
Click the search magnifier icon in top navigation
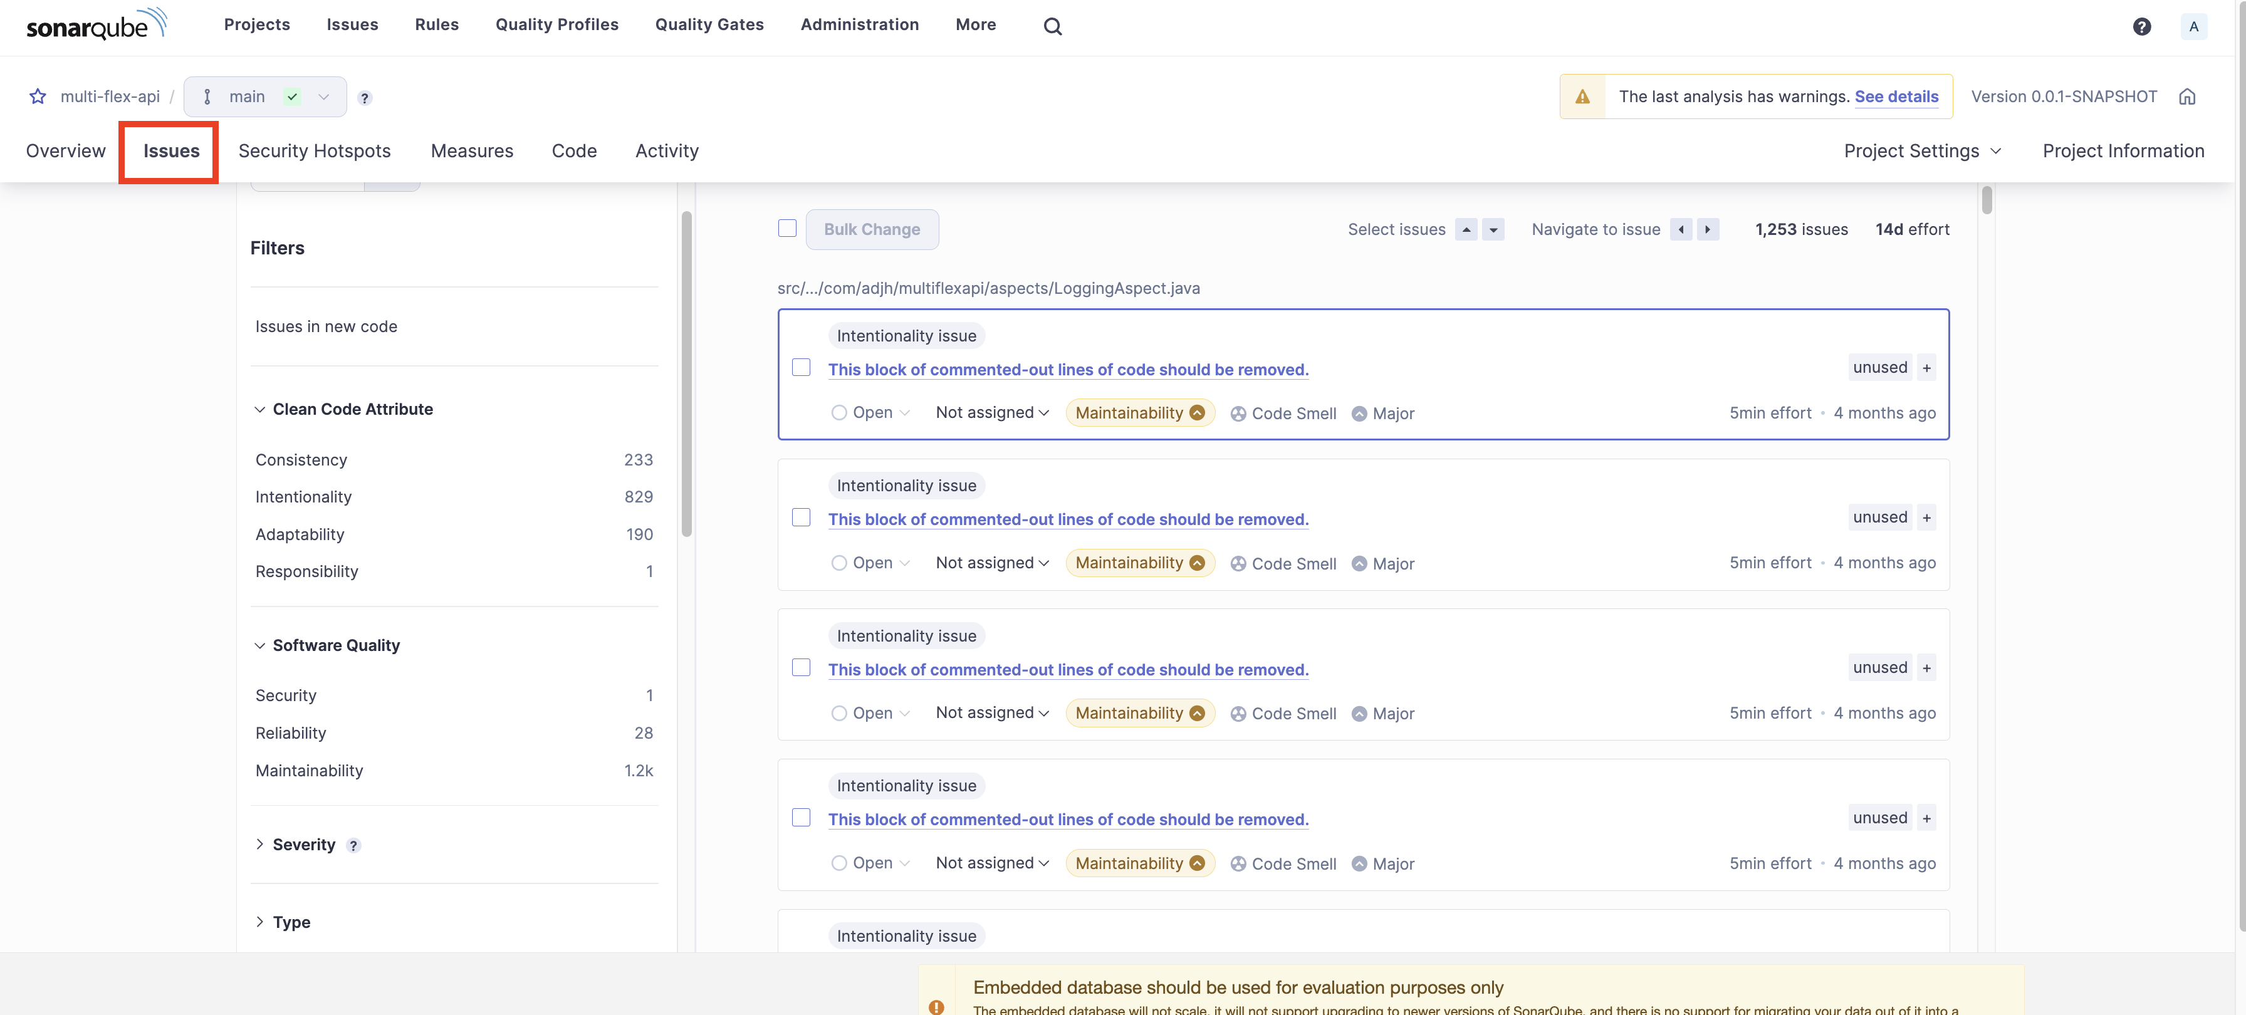point(1052,26)
